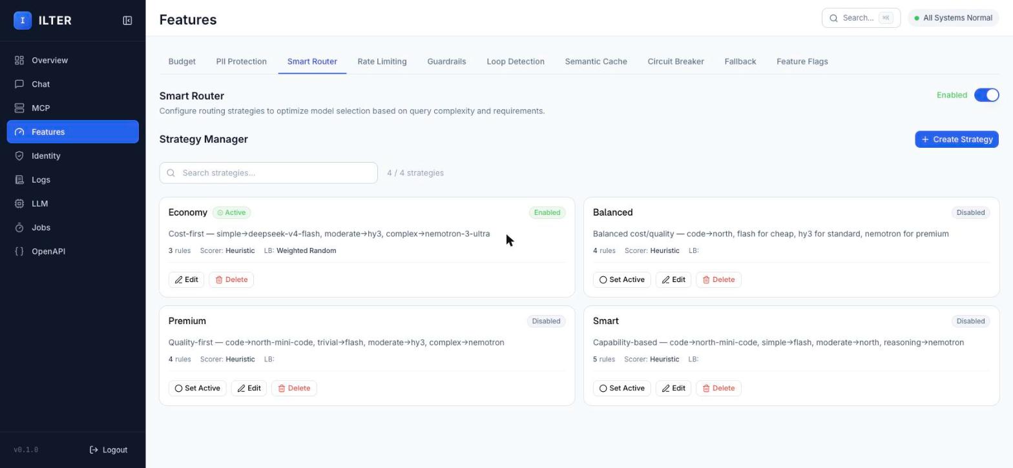This screenshot has height=468, width=1013.
Task: Delete the Economy strategy
Action: (231, 280)
